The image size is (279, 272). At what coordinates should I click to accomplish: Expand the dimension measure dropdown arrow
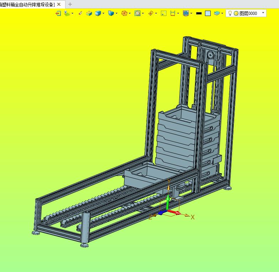(178, 14)
